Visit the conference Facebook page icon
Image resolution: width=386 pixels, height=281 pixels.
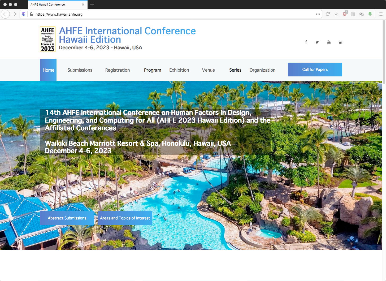pyautogui.click(x=306, y=42)
